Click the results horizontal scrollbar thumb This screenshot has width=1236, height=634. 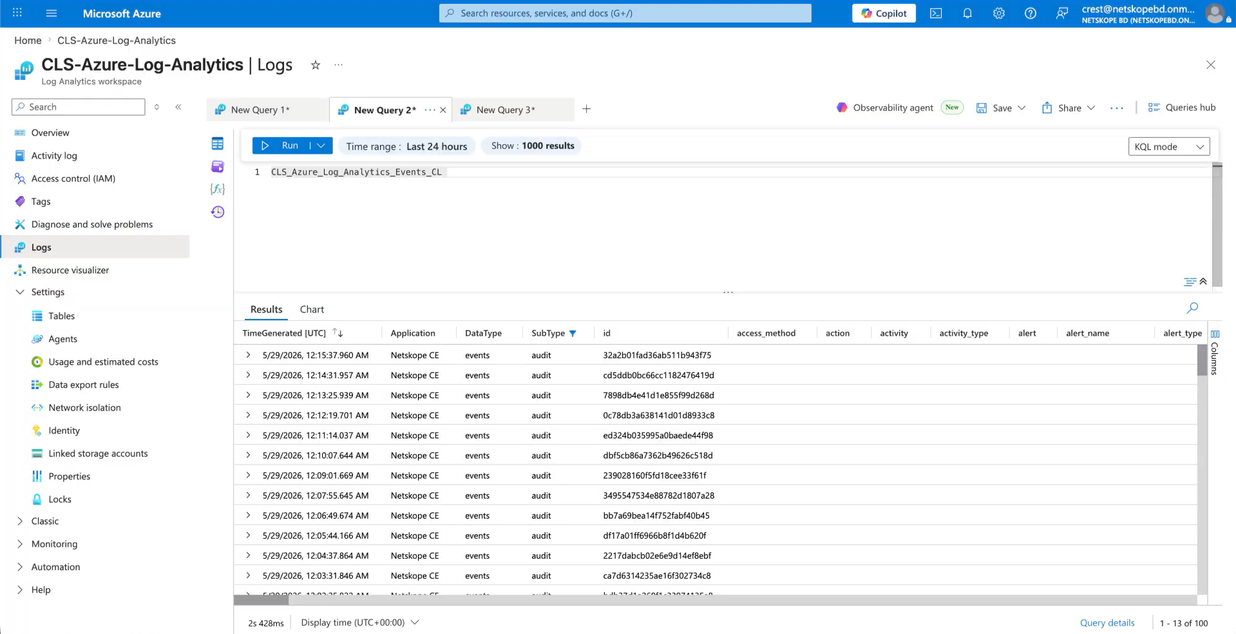261,600
